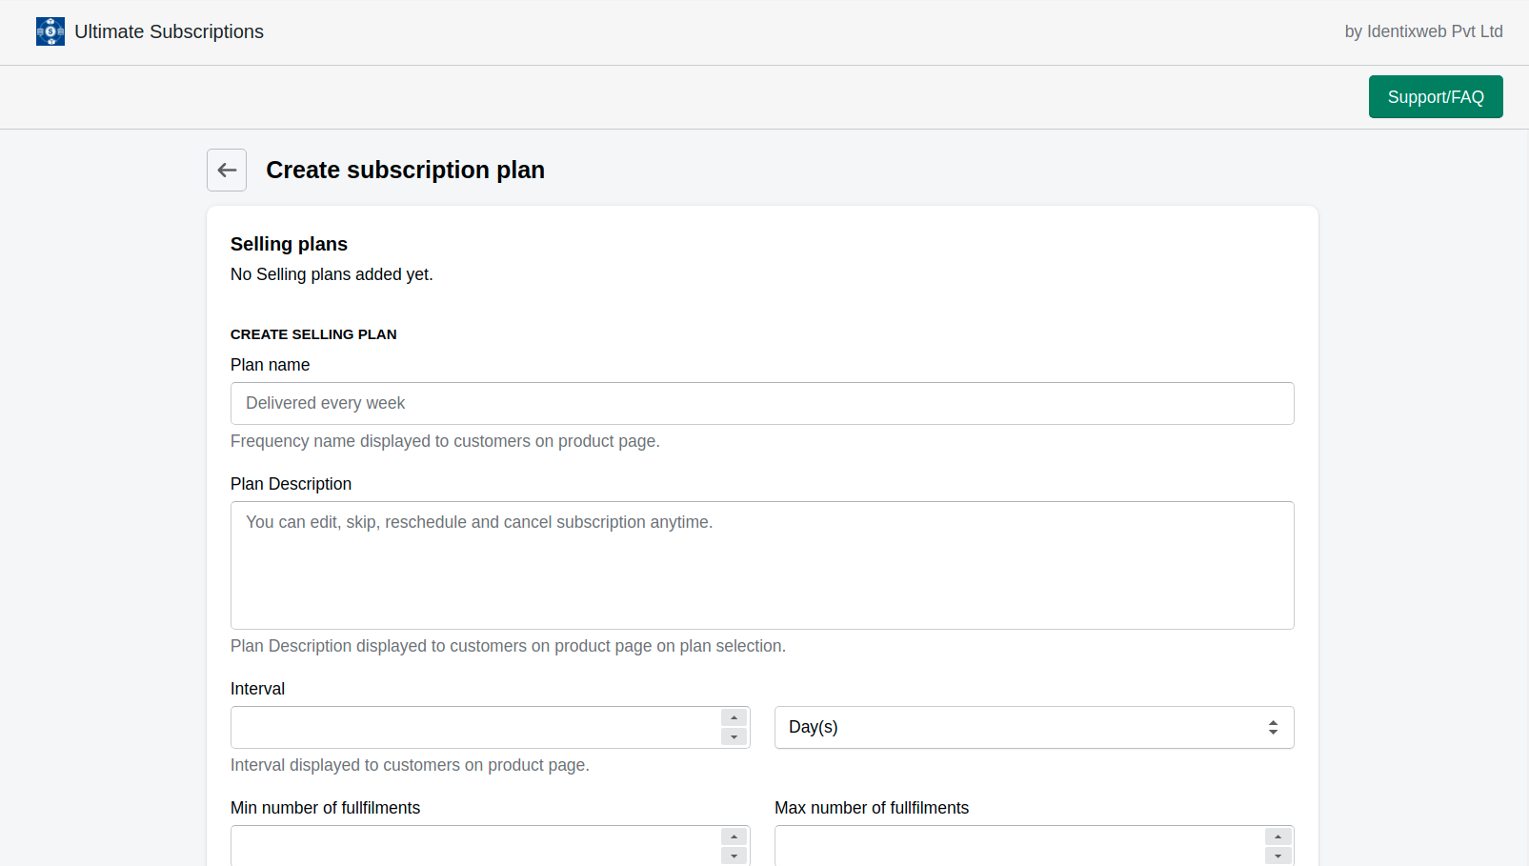Increase the Interval value with up arrow
Image resolution: width=1529 pixels, height=866 pixels.
[x=734, y=717]
